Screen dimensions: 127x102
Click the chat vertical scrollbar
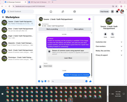(x=91, y=65)
